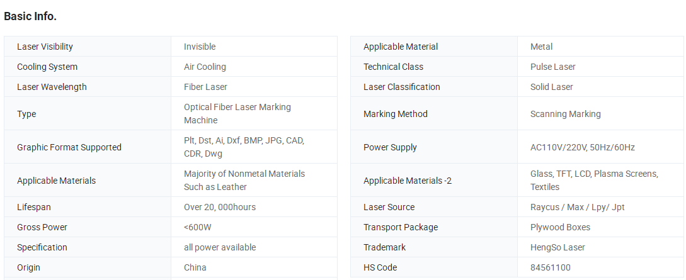This screenshot has width=686, height=280.
Task: Select the Pulse Laser technical class value
Action: click(x=552, y=67)
